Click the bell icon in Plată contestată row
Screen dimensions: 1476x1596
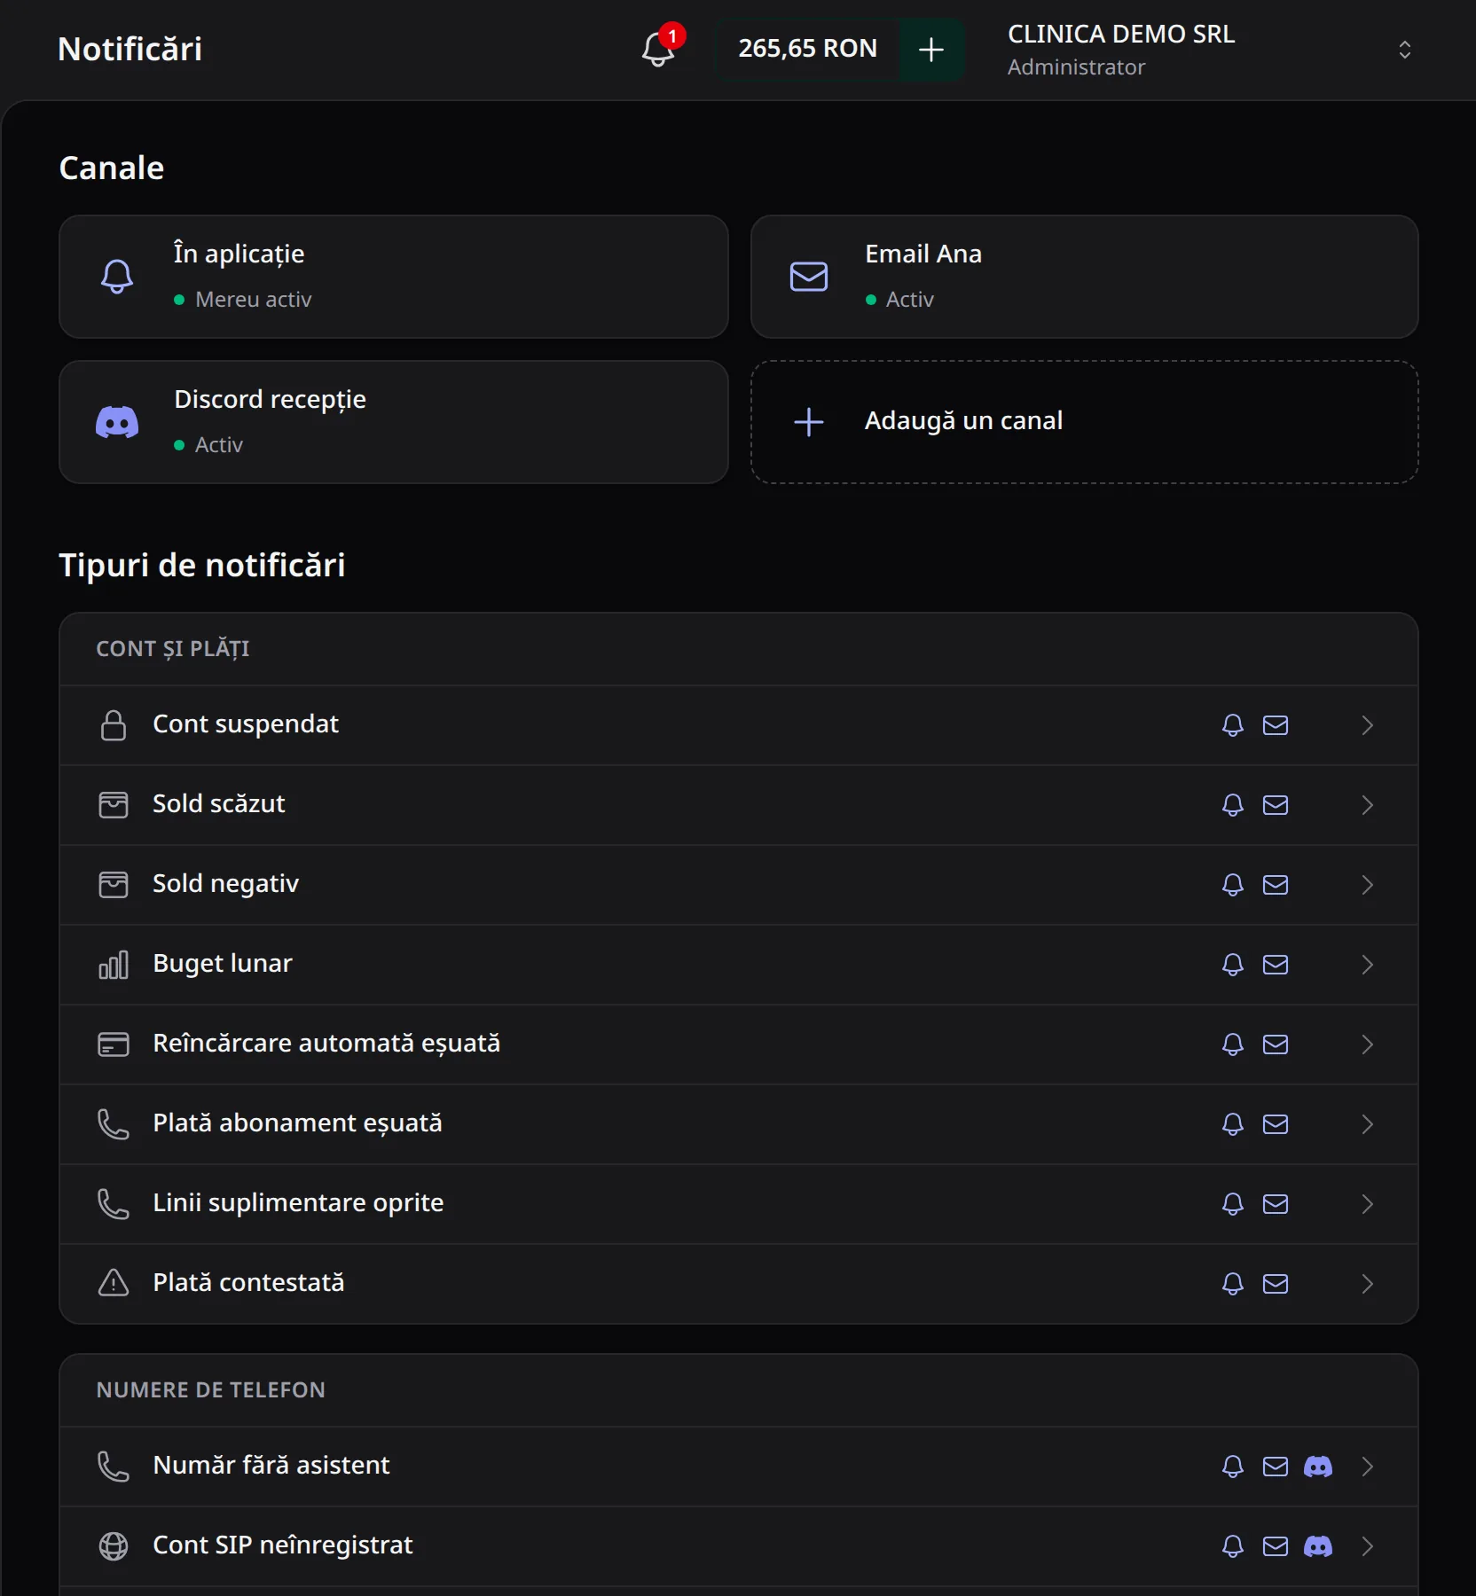[x=1233, y=1284]
